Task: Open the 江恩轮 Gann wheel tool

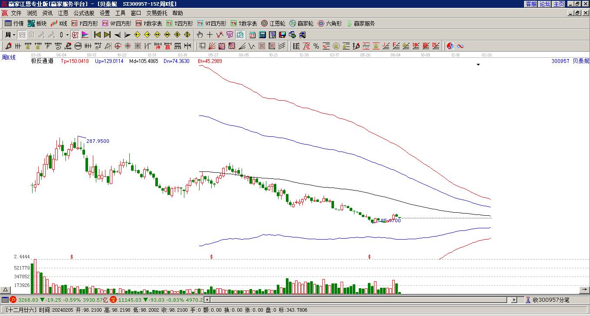Action: click(x=273, y=23)
